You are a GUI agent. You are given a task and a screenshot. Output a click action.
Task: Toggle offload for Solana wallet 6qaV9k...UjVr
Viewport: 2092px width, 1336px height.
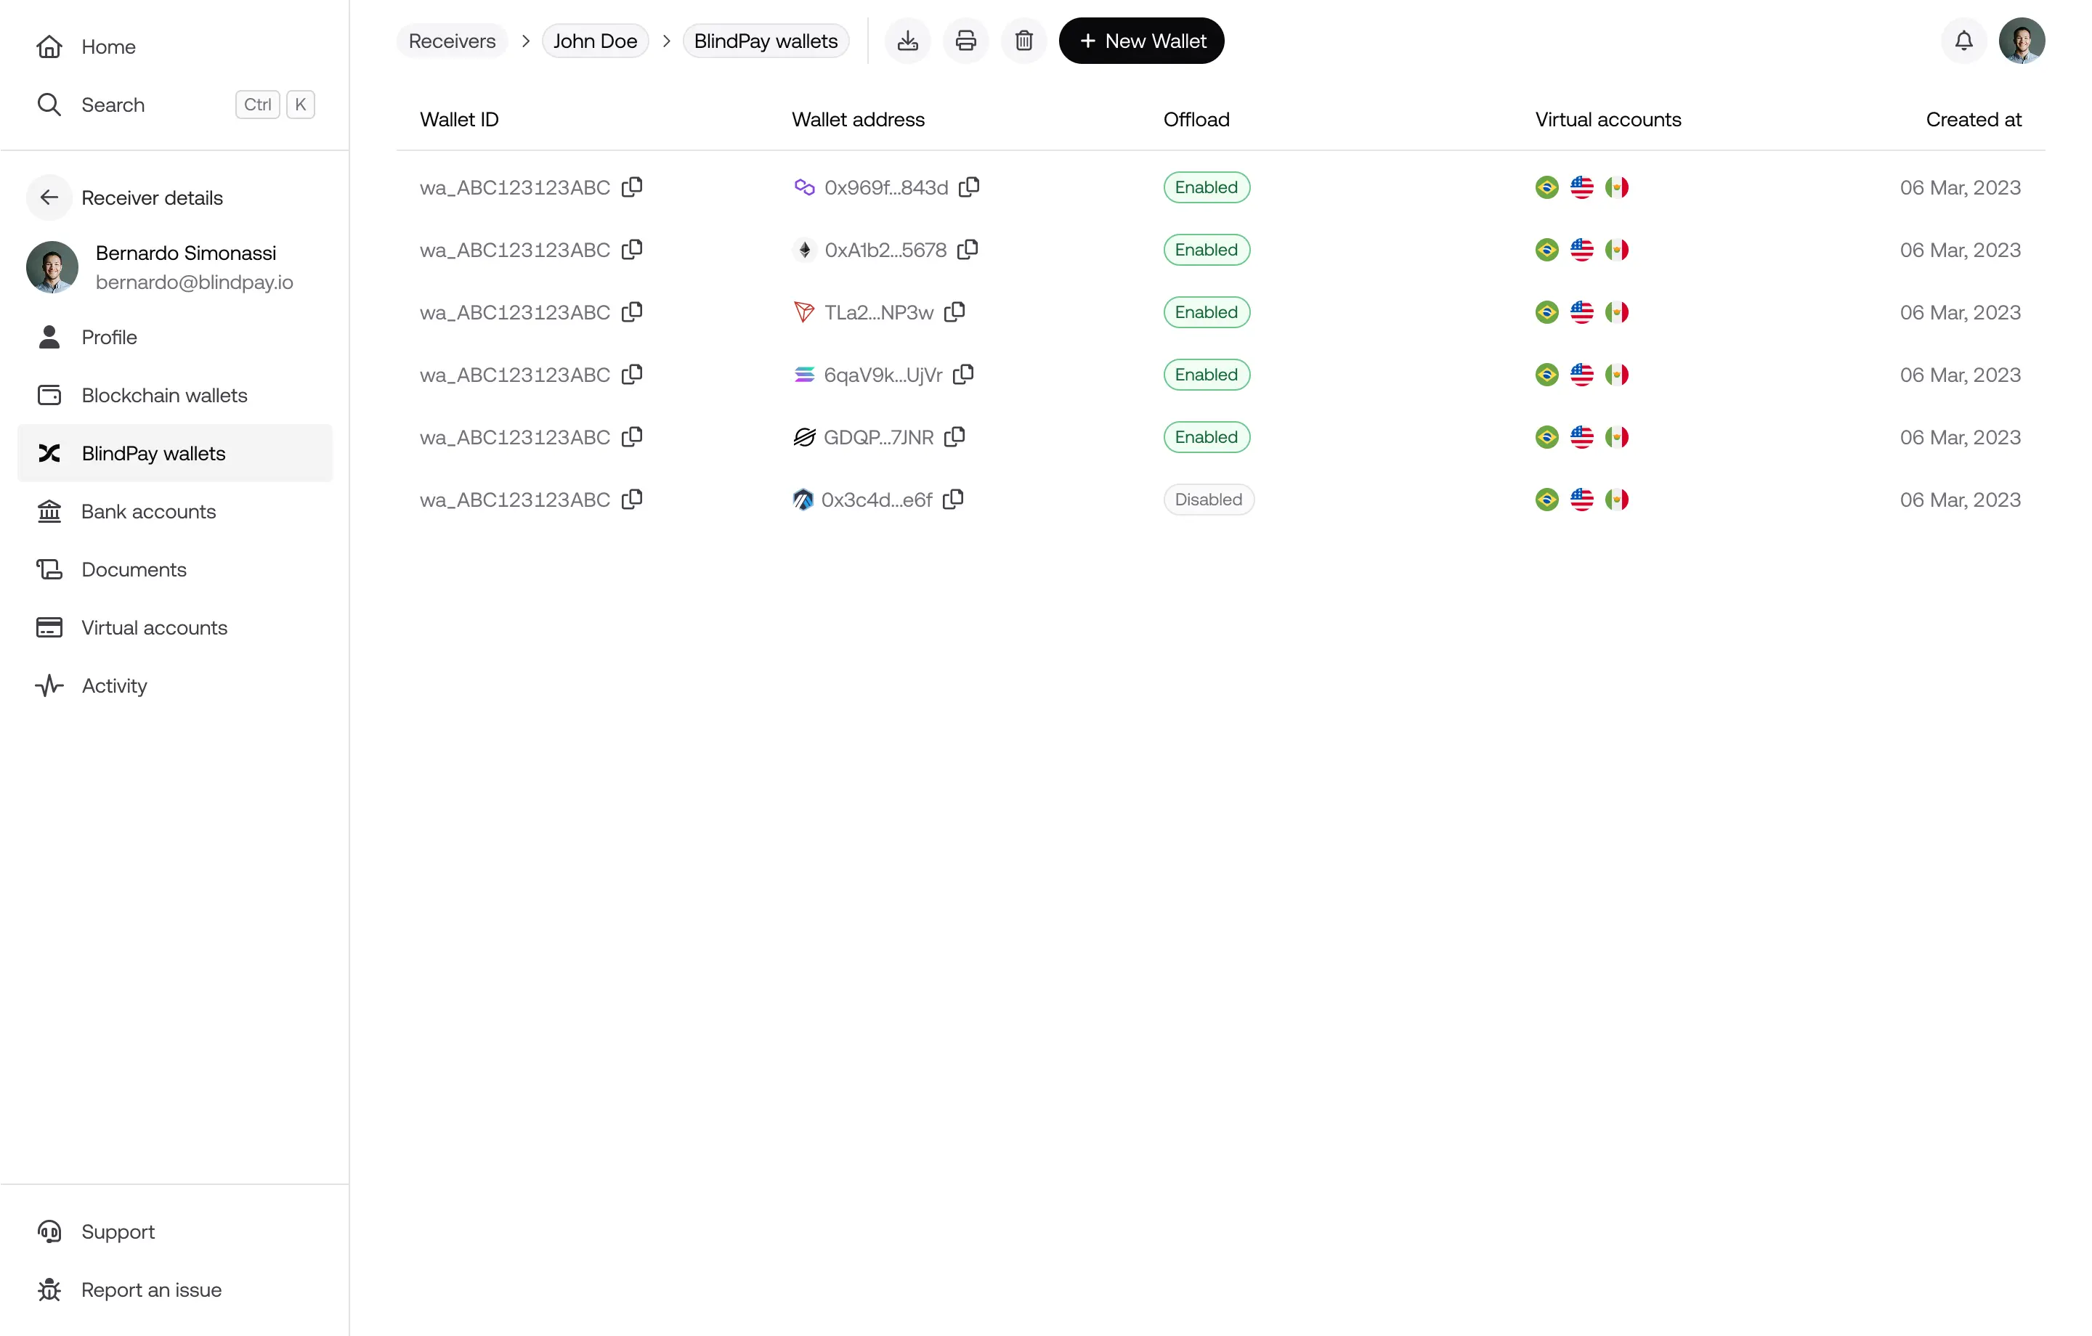coord(1206,375)
